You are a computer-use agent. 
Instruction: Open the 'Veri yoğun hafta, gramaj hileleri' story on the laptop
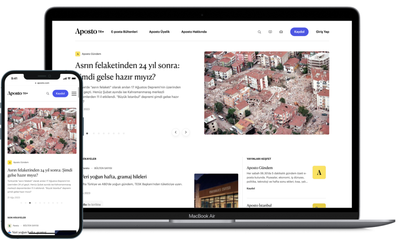pyautogui.click(x=114, y=177)
